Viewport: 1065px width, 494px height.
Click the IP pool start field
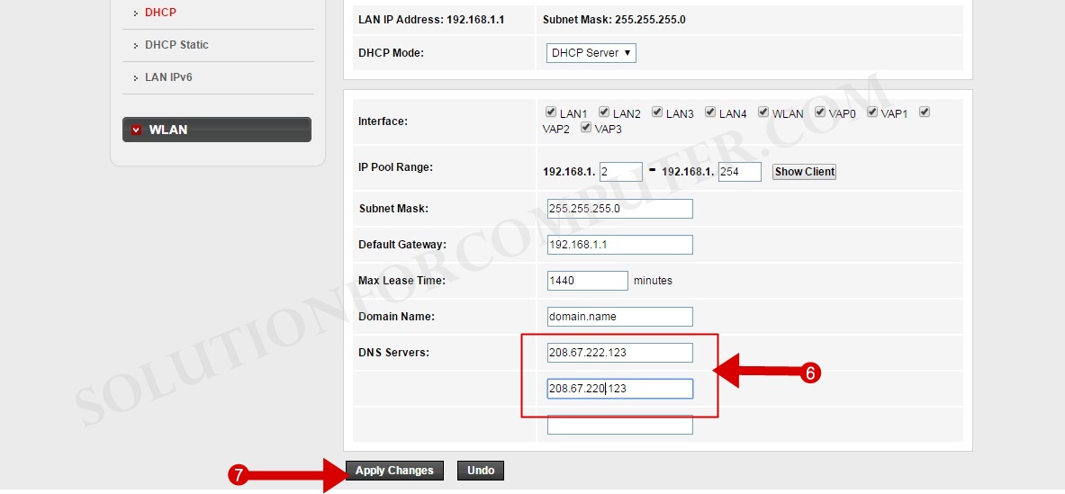pyautogui.click(x=621, y=172)
